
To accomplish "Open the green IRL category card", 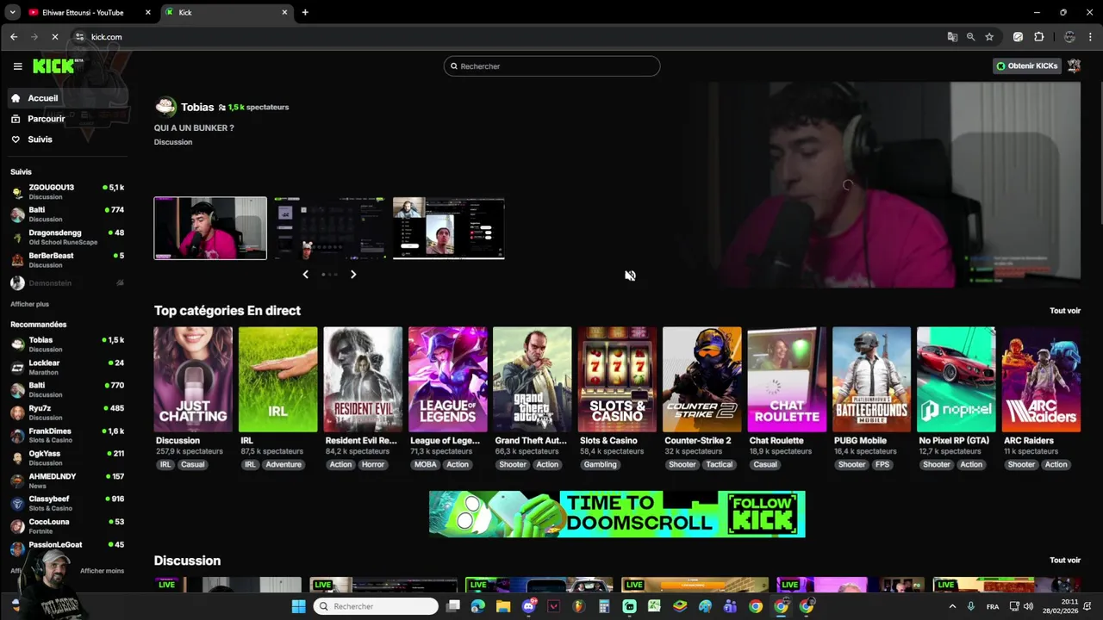I will coord(277,379).
